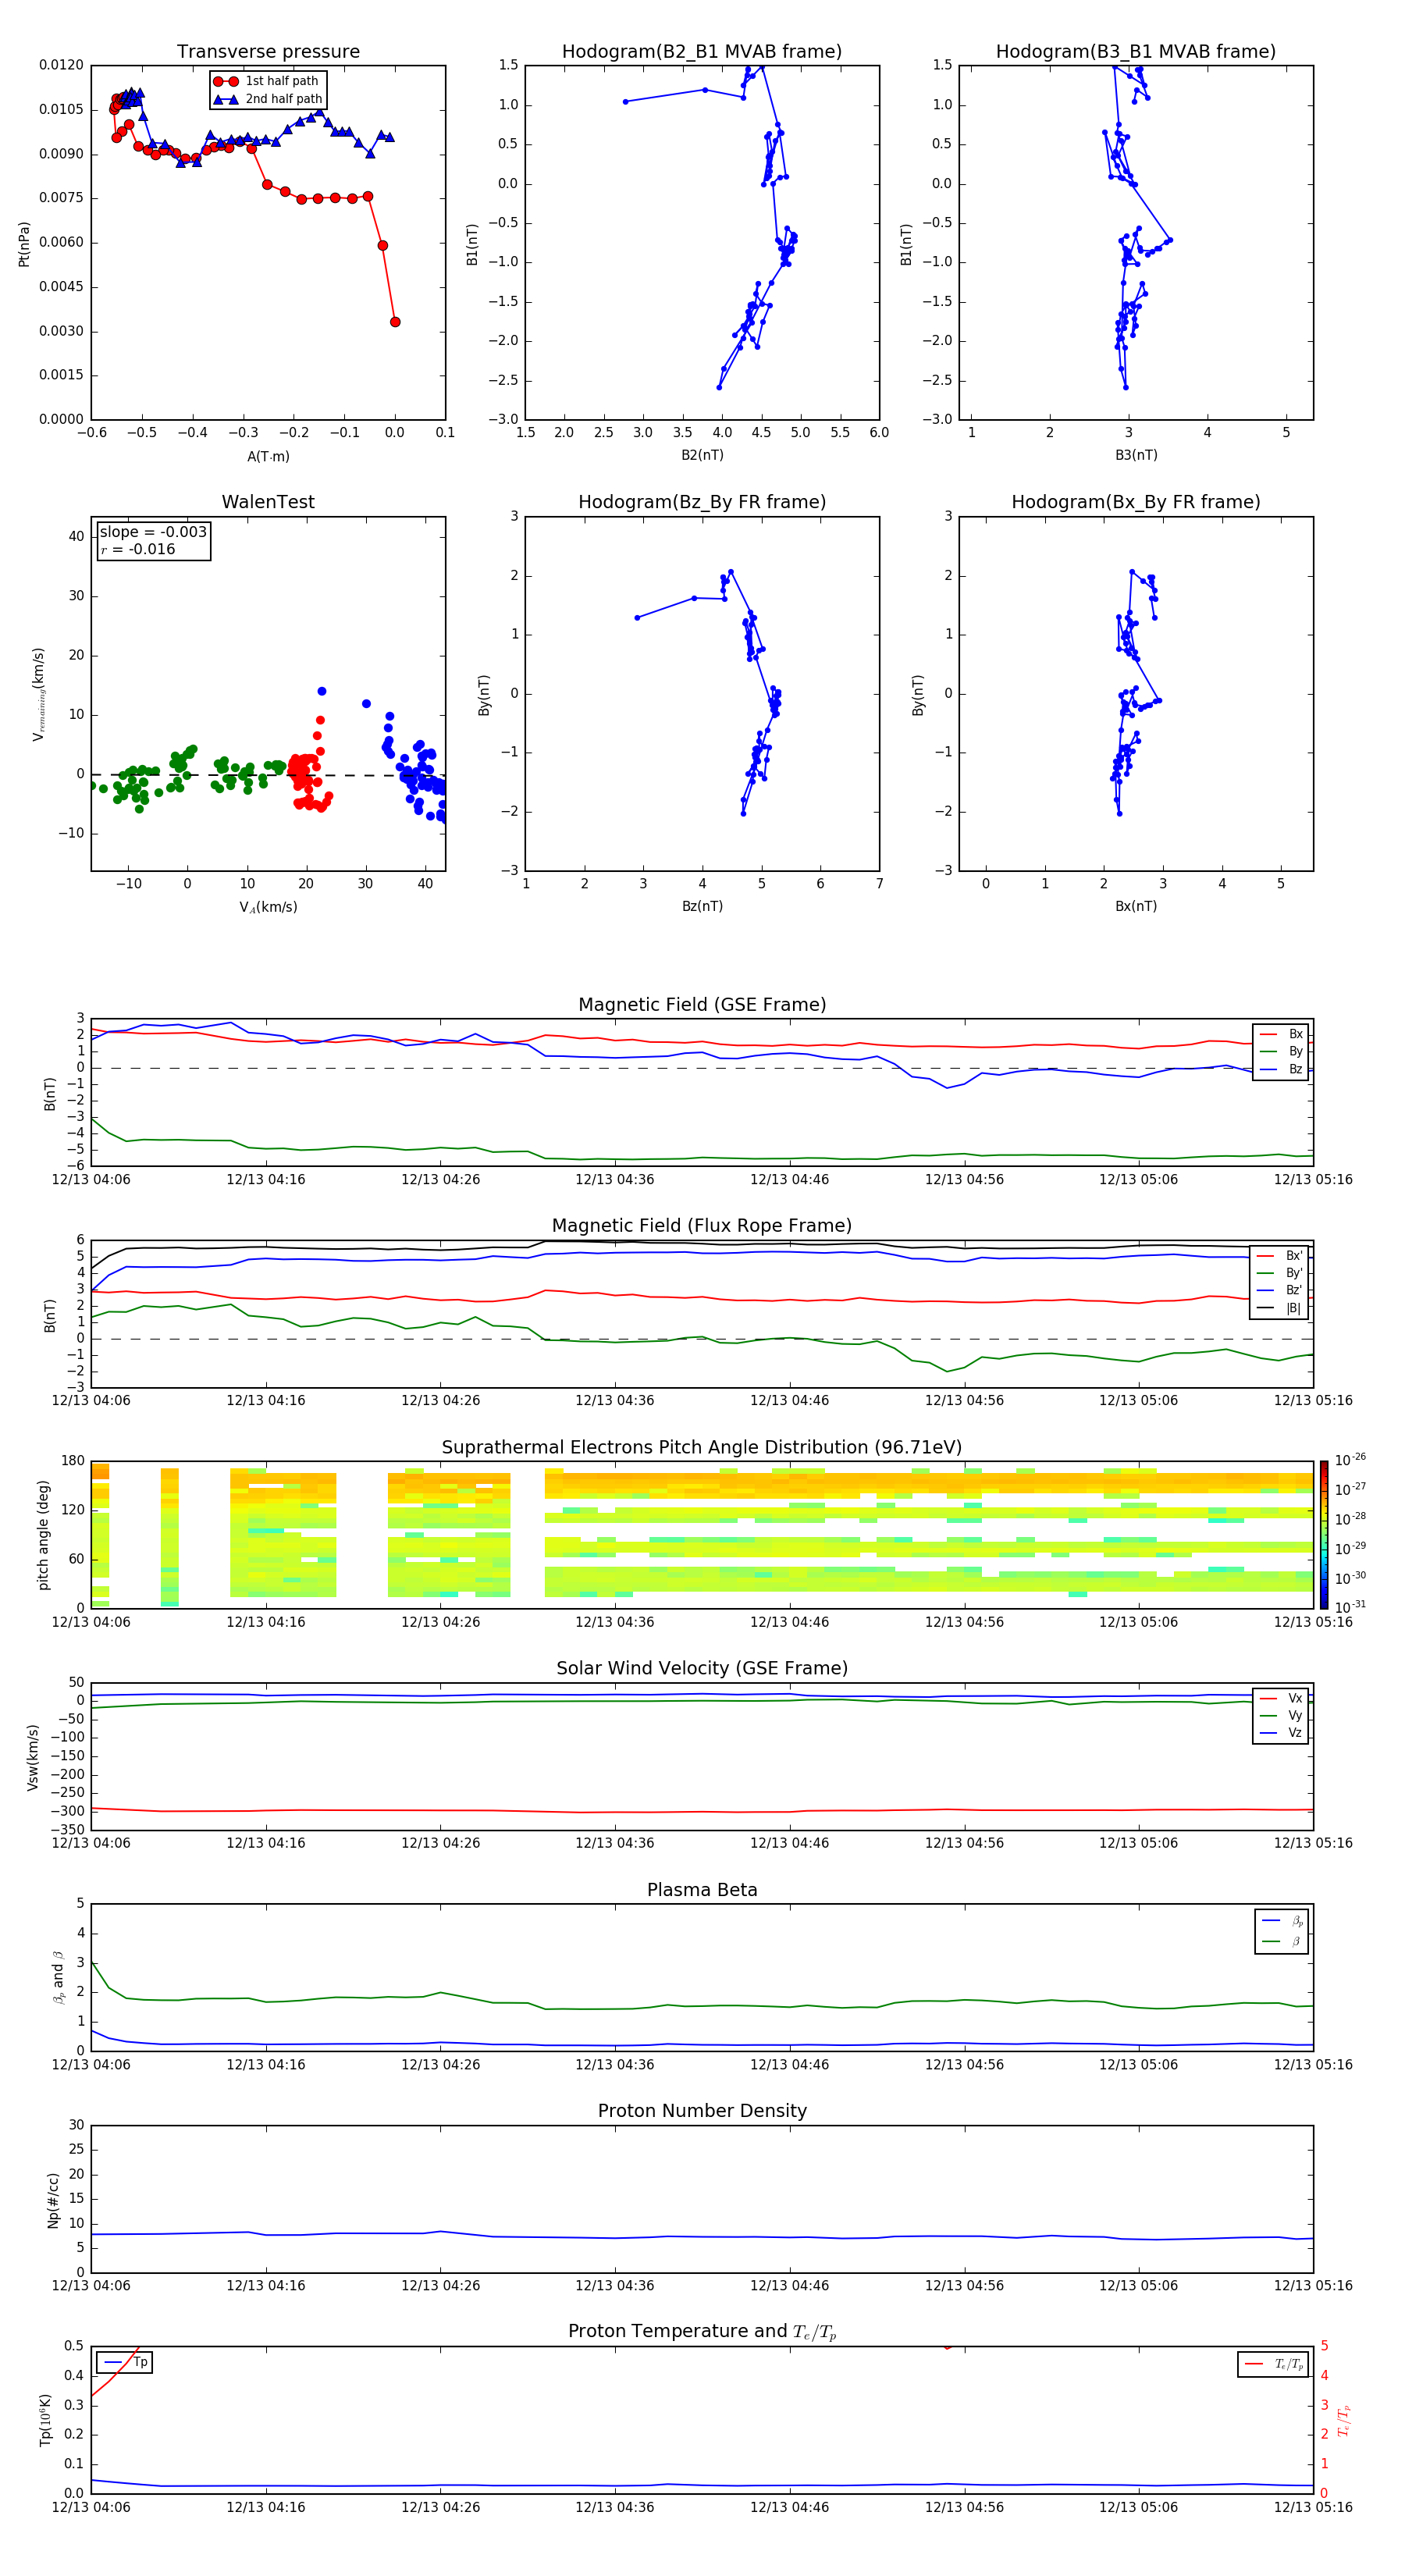
Task: Click the "Proton Temperature and Te/Tp" title
Action: [702, 2332]
